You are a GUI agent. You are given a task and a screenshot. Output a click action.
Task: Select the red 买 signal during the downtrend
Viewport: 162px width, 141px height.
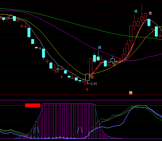[55, 71]
